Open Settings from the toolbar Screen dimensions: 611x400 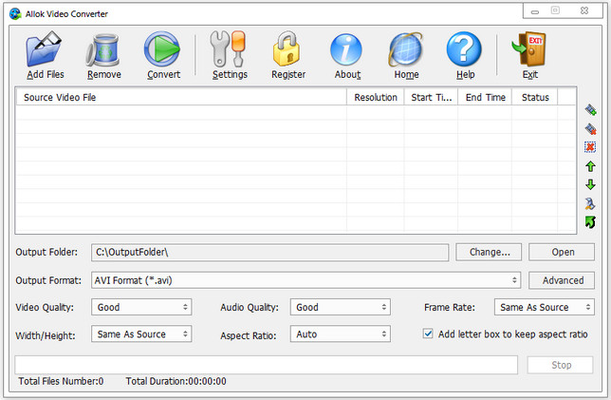pyautogui.click(x=228, y=49)
